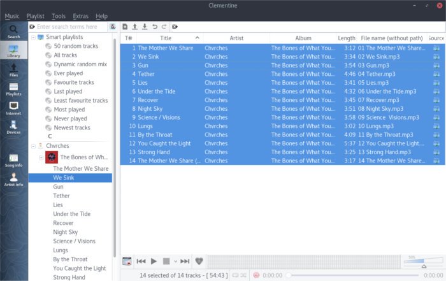Sort by the Length column header

coord(347,38)
